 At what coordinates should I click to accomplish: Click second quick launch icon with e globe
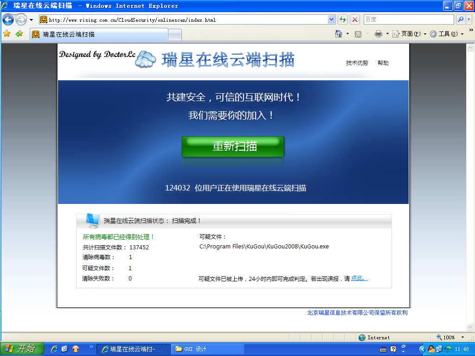pos(65,349)
